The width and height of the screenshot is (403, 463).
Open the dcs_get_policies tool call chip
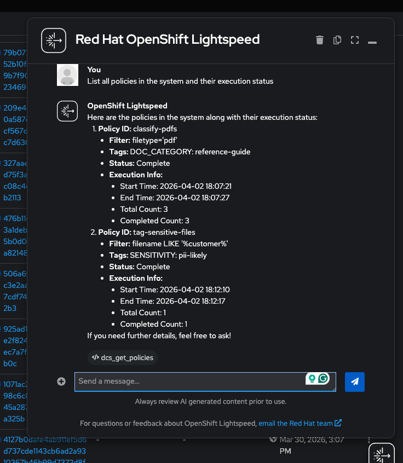pyautogui.click(x=123, y=357)
